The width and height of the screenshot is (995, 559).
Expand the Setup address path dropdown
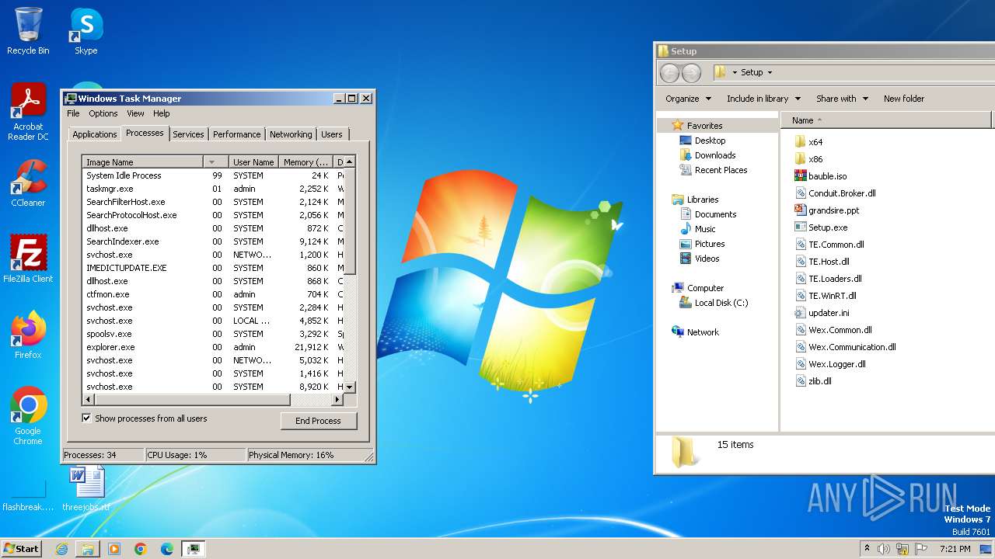(x=770, y=72)
